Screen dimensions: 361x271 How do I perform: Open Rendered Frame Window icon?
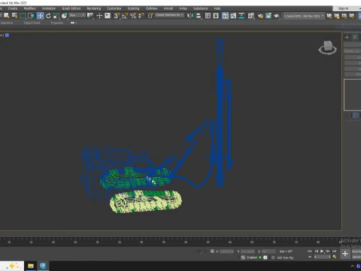coord(268,16)
